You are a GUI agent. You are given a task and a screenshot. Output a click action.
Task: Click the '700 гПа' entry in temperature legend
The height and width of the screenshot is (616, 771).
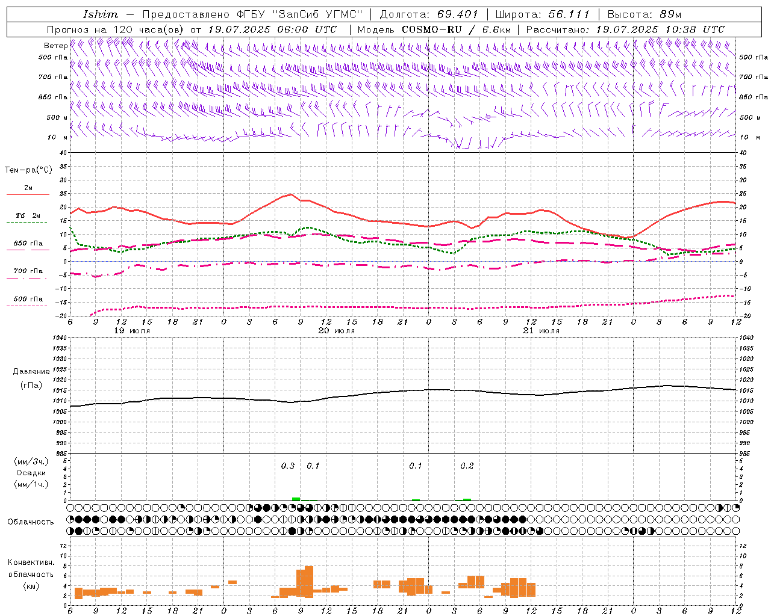[28, 271]
